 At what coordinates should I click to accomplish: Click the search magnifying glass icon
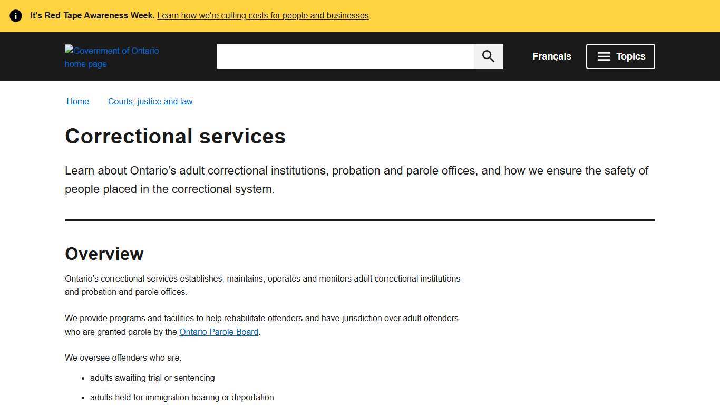(x=488, y=56)
